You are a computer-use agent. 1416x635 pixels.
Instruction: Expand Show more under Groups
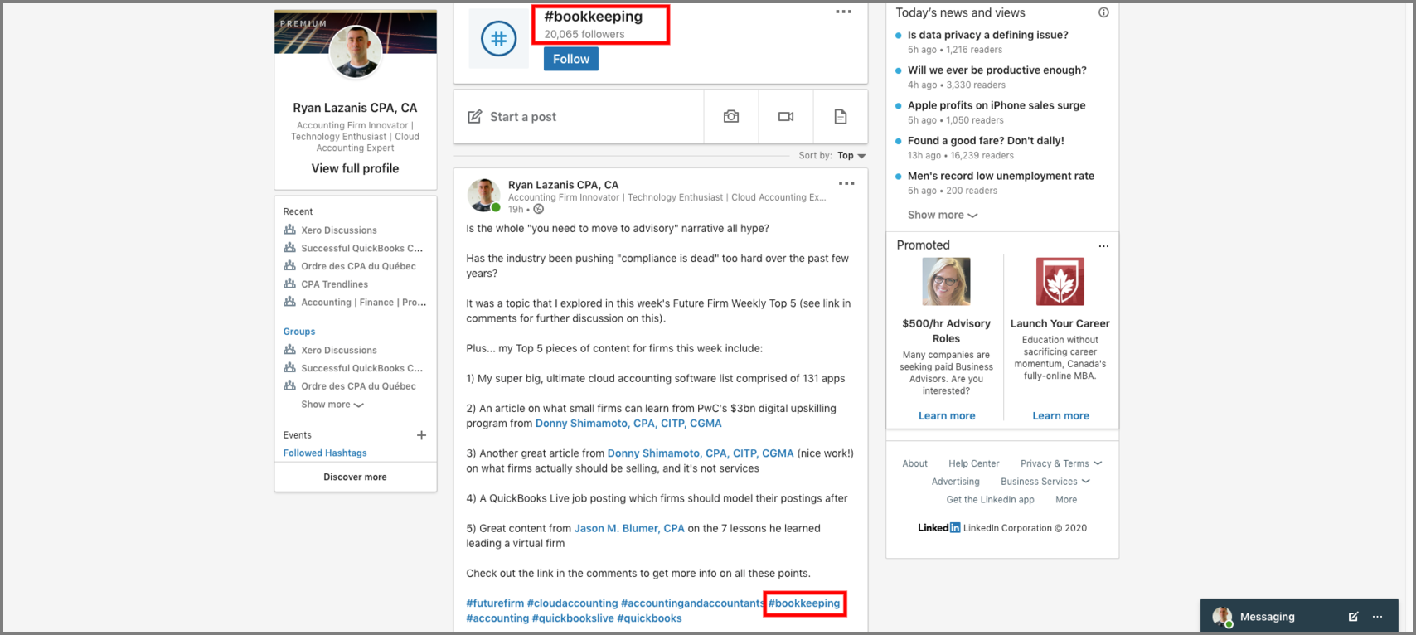[x=332, y=405]
